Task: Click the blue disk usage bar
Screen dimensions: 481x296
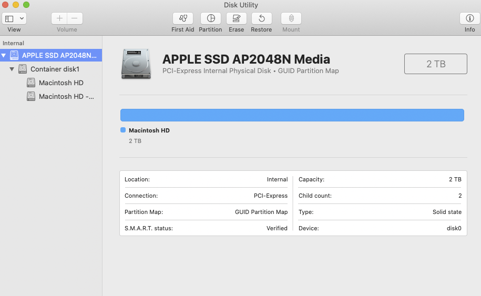Action: 292,115
